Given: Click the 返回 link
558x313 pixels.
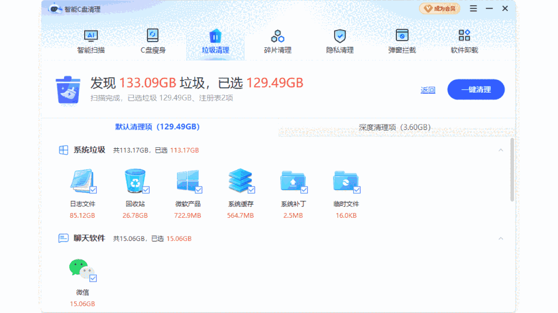Looking at the screenshot, I should [428, 90].
